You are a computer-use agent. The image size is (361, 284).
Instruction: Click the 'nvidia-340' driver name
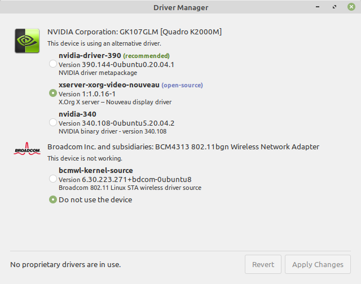tap(77, 114)
